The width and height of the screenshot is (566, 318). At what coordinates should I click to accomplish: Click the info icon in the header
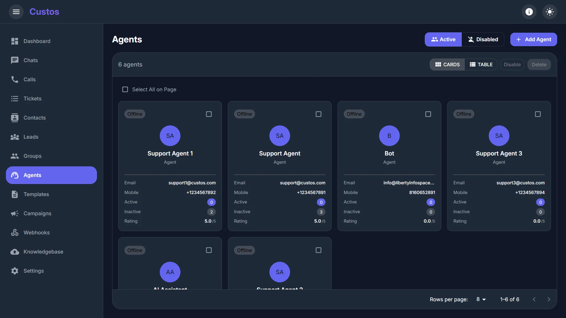pyautogui.click(x=529, y=12)
